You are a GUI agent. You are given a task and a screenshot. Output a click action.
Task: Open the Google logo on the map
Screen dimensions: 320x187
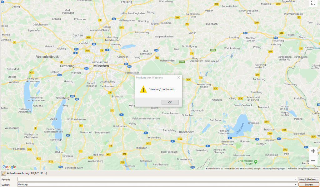9,167
